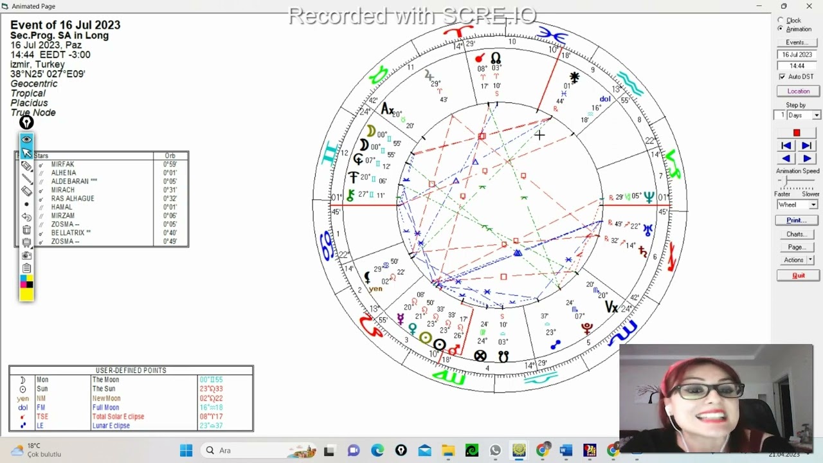
Task: Open Microsoft Edge from taskbar
Action: pyautogui.click(x=377, y=450)
